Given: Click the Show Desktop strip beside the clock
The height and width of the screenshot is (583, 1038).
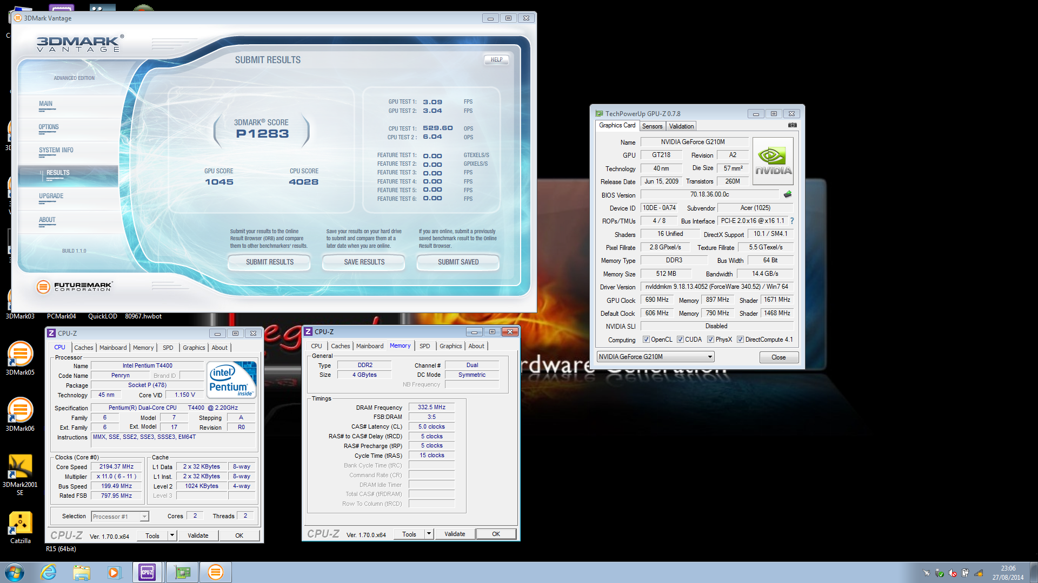Looking at the screenshot, I should tap(1034, 572).
